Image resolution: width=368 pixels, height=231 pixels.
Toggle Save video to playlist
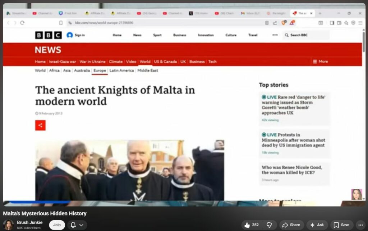[341, 225]
